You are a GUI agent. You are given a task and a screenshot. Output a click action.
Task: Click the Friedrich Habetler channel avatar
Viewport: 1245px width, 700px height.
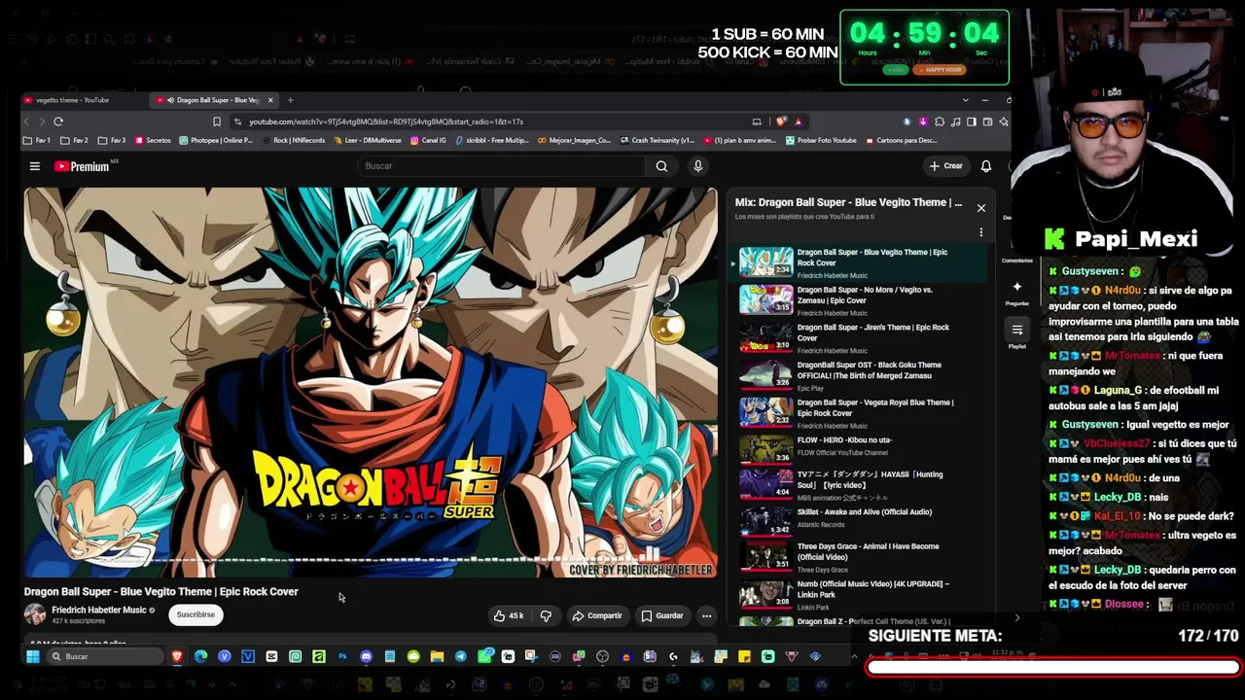point(35,614)
